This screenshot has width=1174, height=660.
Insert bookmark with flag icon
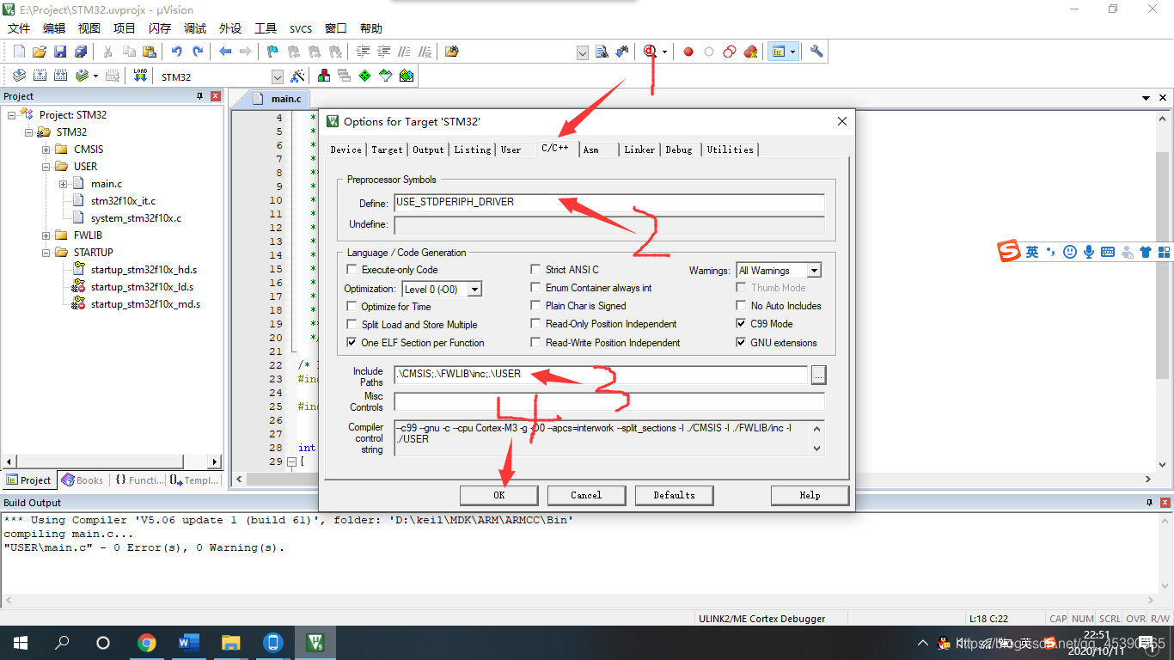point(273,52)
